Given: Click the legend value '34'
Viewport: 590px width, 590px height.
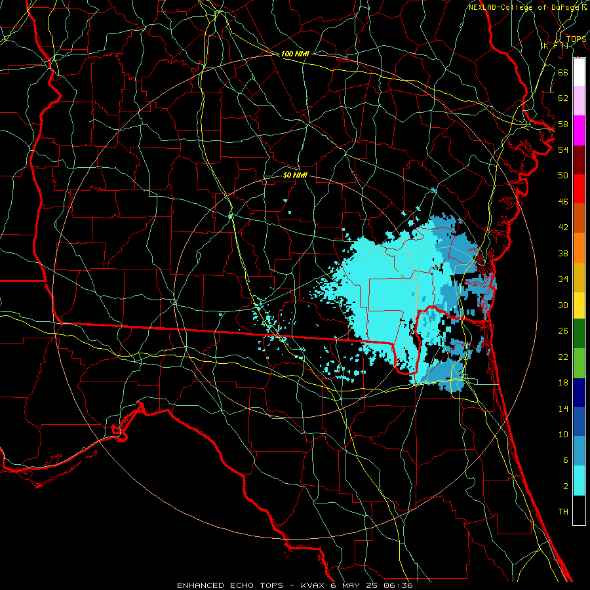Looking at the screenshot, I should pos(563,279).
